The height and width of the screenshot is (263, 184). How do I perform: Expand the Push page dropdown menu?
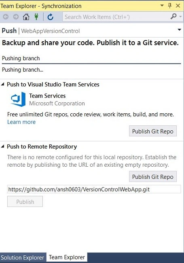[179, 30]
